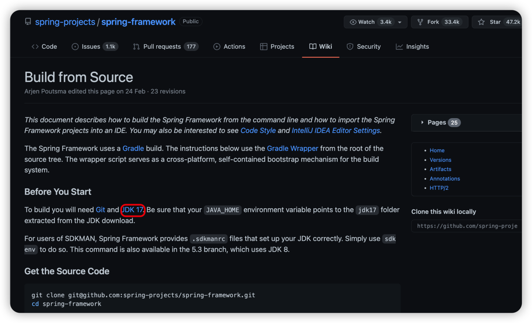Viewport: 532px width, 323px height.
Task: Open the Security tab
Action: point(364,47)
